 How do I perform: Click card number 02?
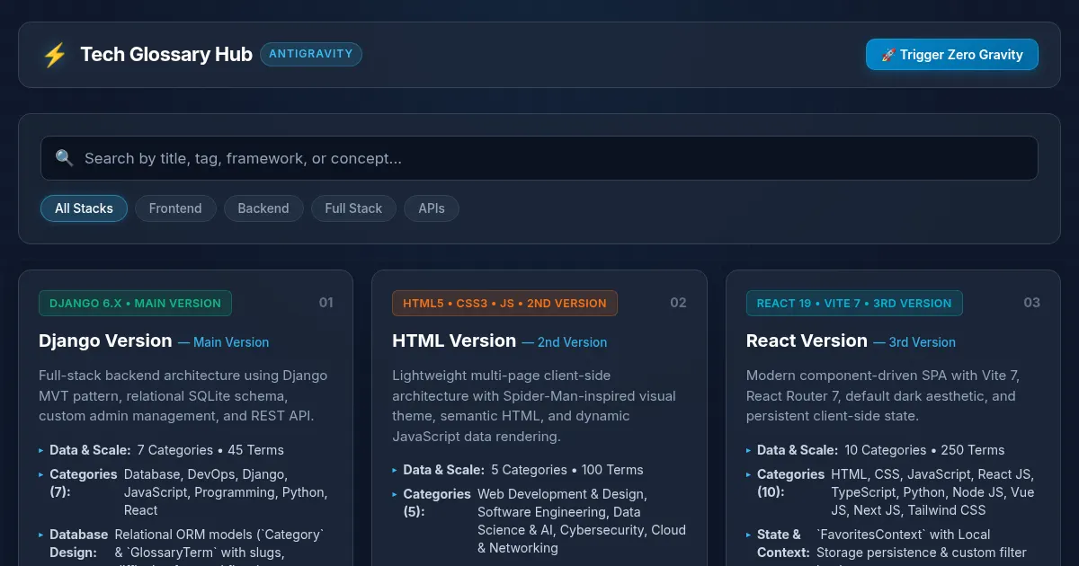point(679,303)
